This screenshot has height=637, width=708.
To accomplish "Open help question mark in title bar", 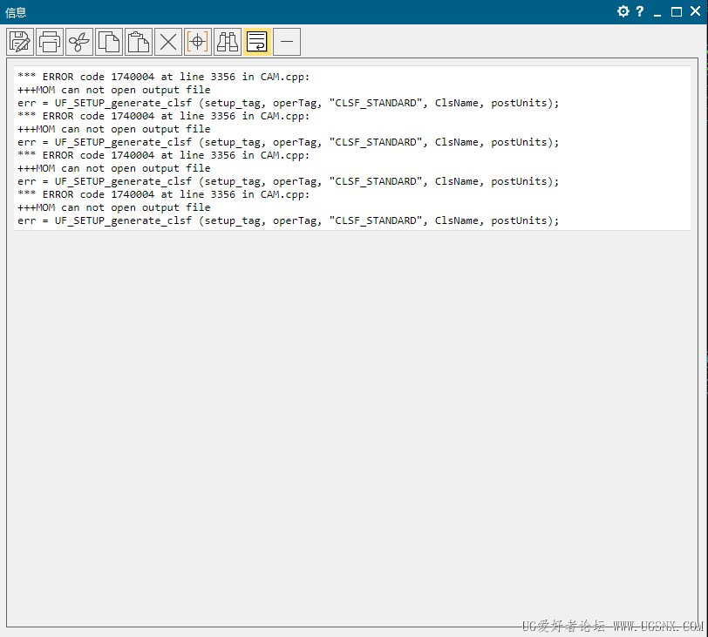I will (640, 11).
